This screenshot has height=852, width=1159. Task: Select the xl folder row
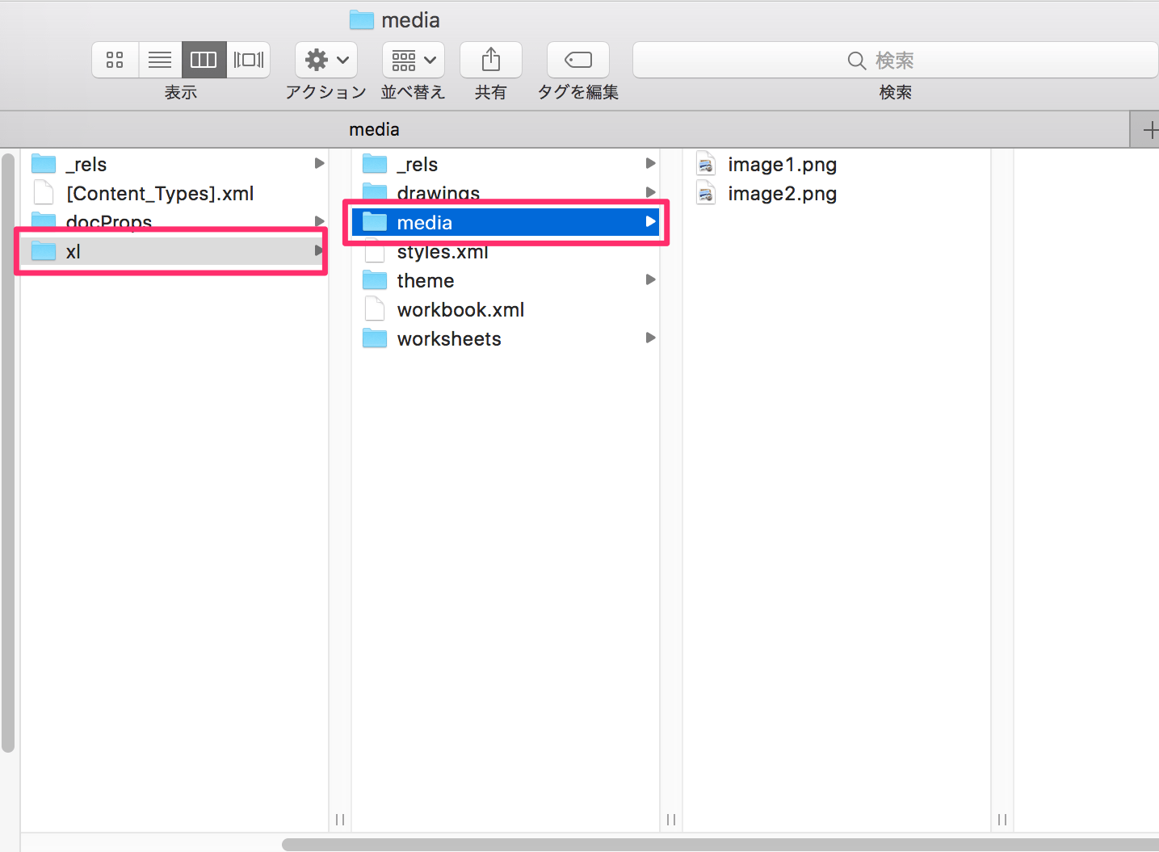174,251
